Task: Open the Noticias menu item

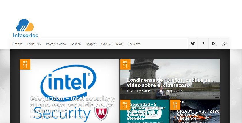Action: tap(17, 44)
